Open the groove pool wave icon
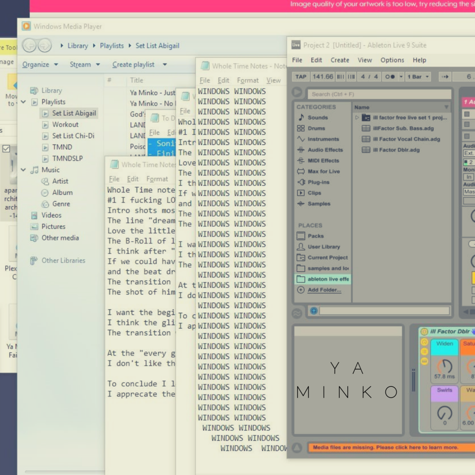The height and width of the screenshot is (475, 475). (x=297, y=313)
